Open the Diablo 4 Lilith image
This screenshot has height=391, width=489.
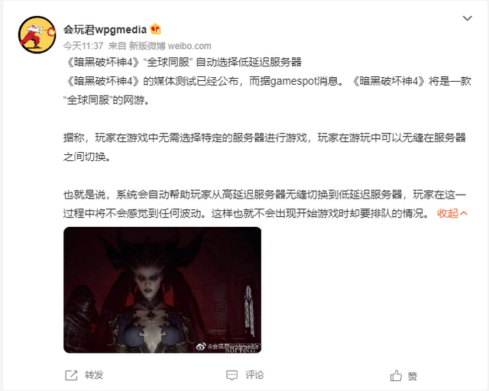[x=162, y=290]
